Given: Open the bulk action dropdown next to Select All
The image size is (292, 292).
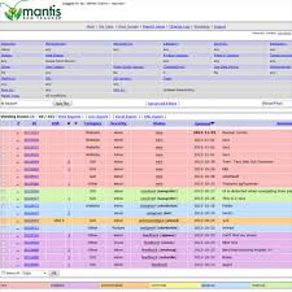Looking at the screenshot, I should click(x=34, y=273).
